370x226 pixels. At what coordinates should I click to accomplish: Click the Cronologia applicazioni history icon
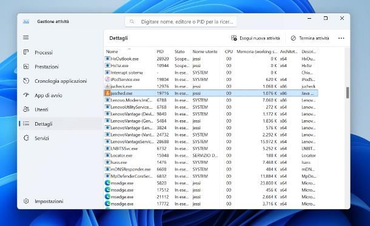coord(26,81)
